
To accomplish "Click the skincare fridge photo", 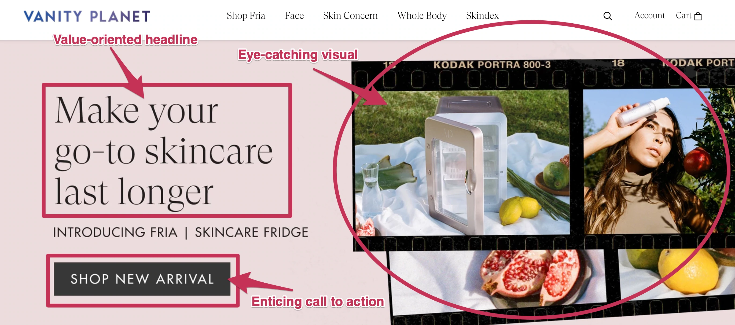I will point(462,163).
